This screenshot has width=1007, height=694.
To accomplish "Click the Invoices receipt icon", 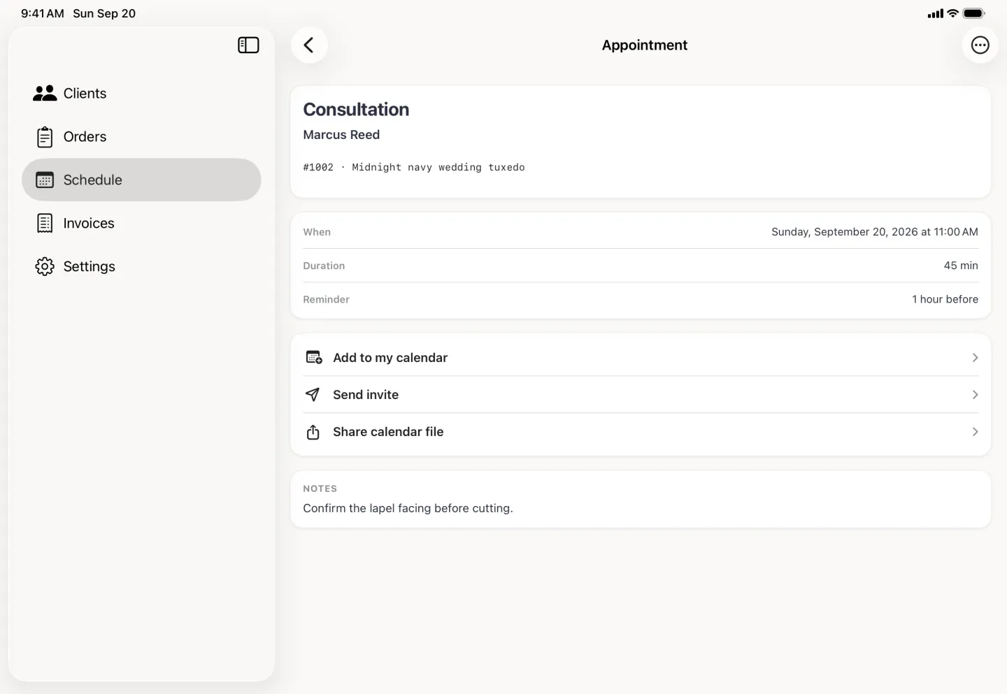I will point(45,224).
